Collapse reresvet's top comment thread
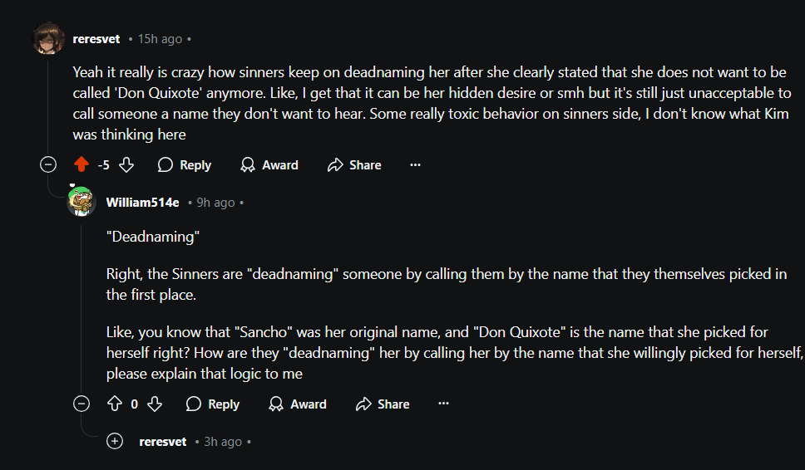This screenshot has width=805, height=470. click(x=48, y=165)
